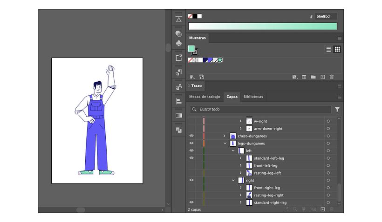Switch to the Mesas de trabajo tab
This screenshot has height=222, width=382.
point(205,97)
